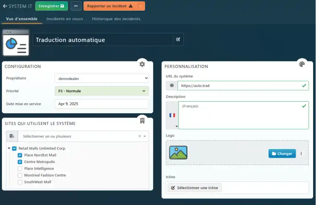The width and height of the screenshot is (316, 205).
Task: Clear site selection with X icon
Action: [x=140, y=136]
